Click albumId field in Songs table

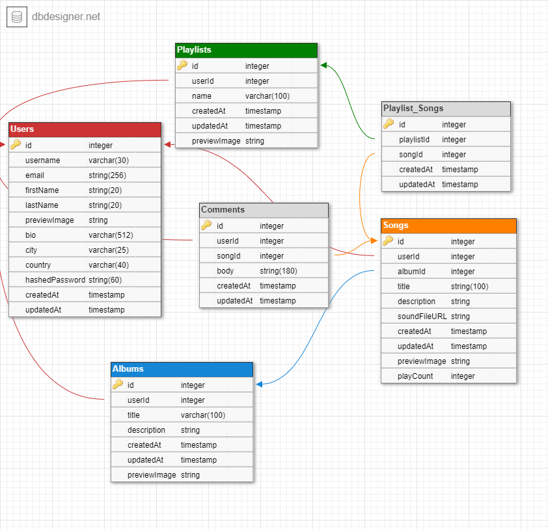411,272
